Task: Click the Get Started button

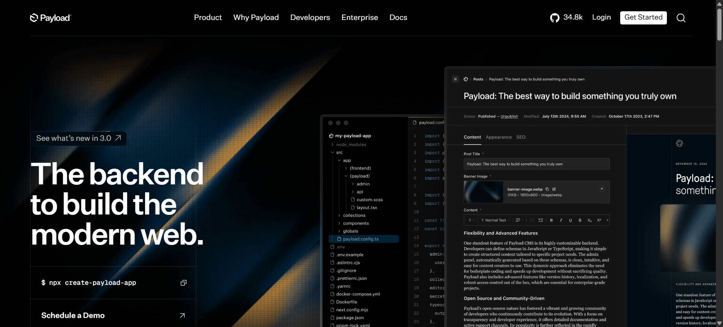Action: [x=643, y=18]
